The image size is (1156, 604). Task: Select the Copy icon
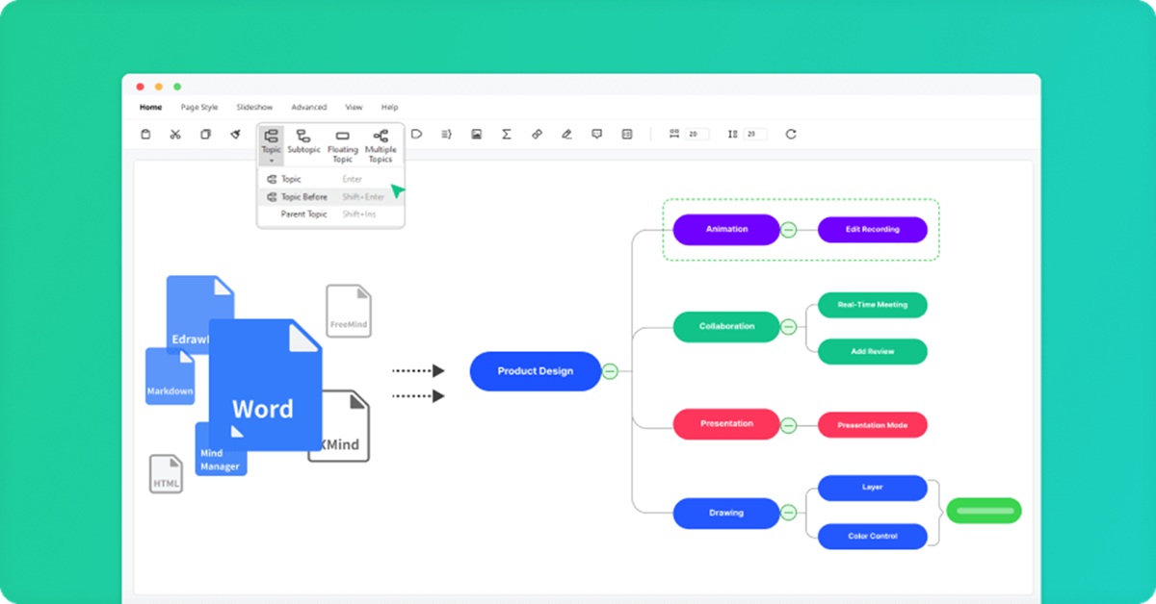click(x=205, y=134)
